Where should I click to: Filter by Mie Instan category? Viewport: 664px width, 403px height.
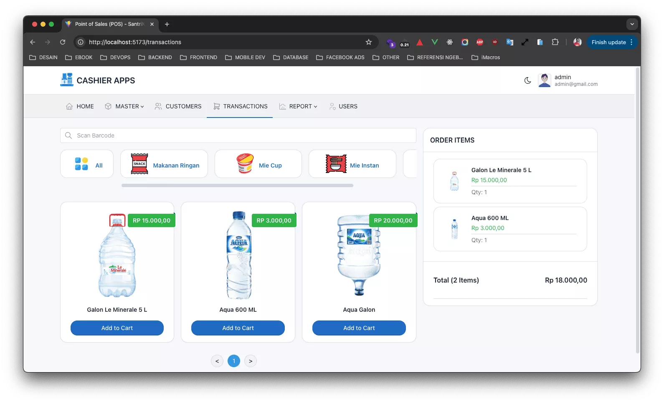(x=352, y=164)
